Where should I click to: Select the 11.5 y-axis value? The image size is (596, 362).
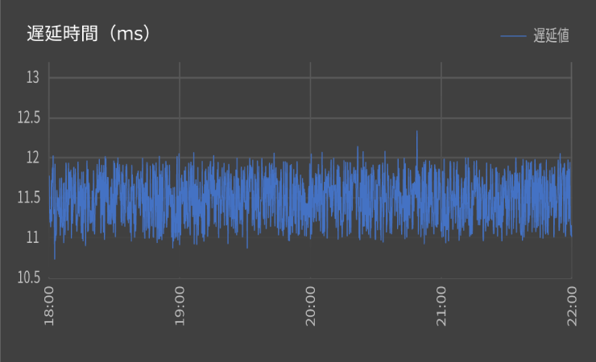click(x=28, y=198)
